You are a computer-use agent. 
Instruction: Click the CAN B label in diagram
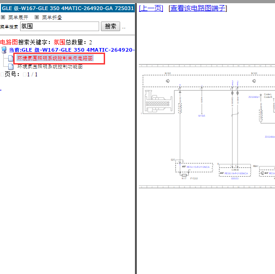pyautogui.click(x=235, y=170)
